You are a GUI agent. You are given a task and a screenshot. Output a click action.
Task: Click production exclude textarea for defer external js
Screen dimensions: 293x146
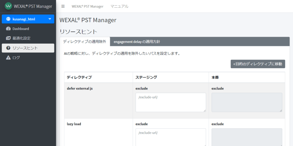pos(247,102)
